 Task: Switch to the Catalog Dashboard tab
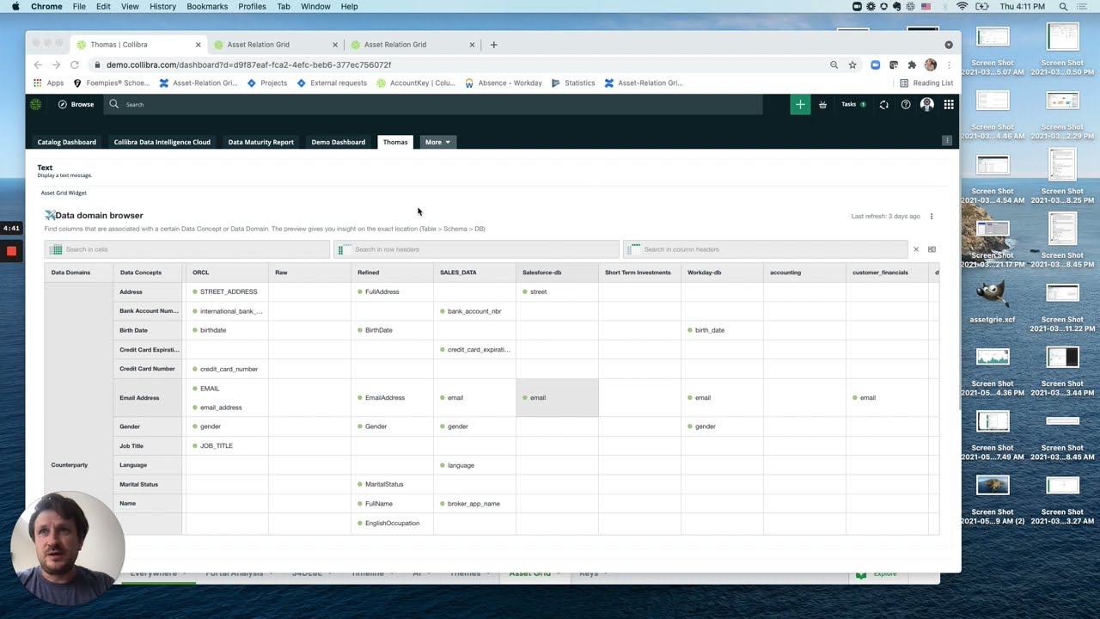pyautogui.click(x=66, y=142)
